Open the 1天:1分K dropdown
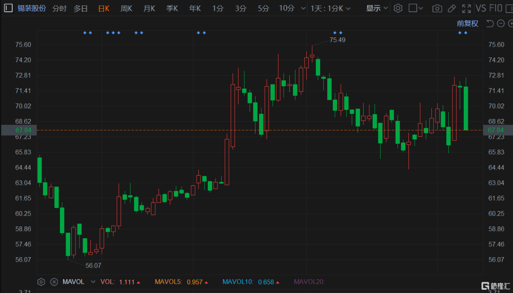The height and width of the screenshot is (293, 513). click(330, 9)
